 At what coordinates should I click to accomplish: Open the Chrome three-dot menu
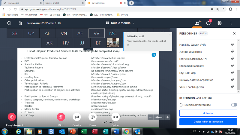coord(236,9)
